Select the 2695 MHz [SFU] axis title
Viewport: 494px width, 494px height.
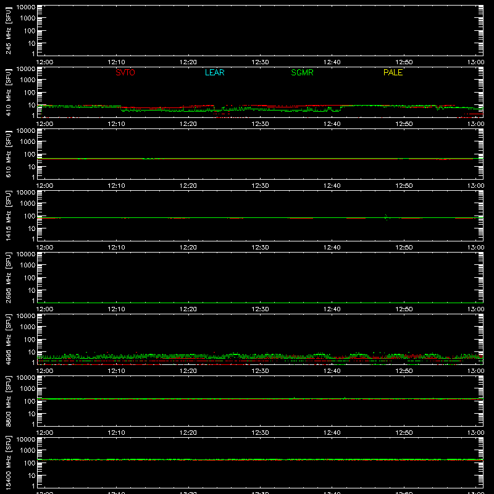pos(9,277)
